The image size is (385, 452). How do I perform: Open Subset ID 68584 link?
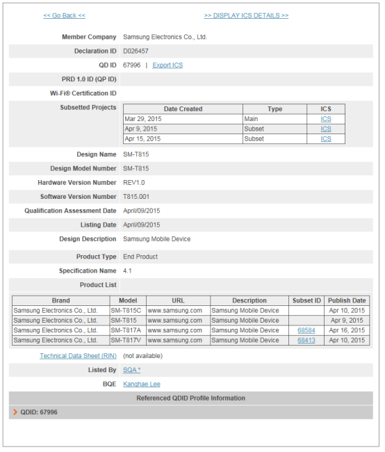point(306,330)
